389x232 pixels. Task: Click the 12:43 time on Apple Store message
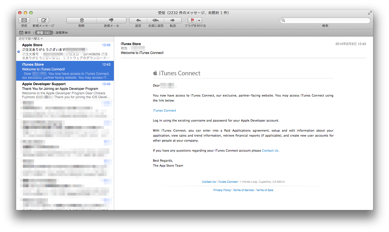pyautogui.click(x=106, y=45)
